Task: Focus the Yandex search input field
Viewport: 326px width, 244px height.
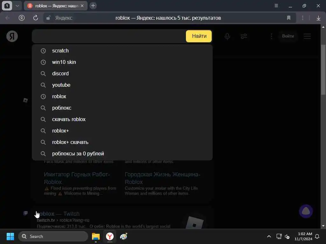Action: [x=109, y=36]
